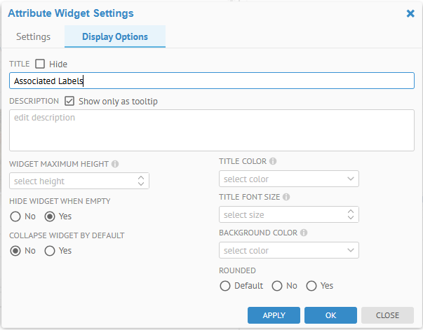Open the Widget Maximum Height selector
This screenshot has height=330, width=423.
(x=79, y=181)
